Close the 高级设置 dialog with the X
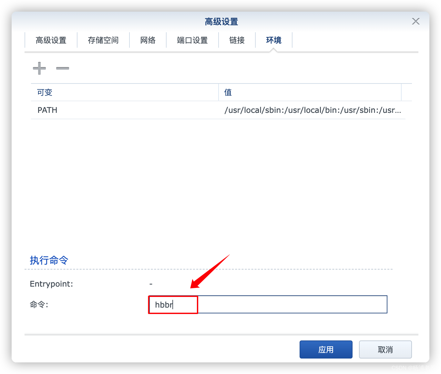The image size is (441, 374). click(x=416, y=21)
